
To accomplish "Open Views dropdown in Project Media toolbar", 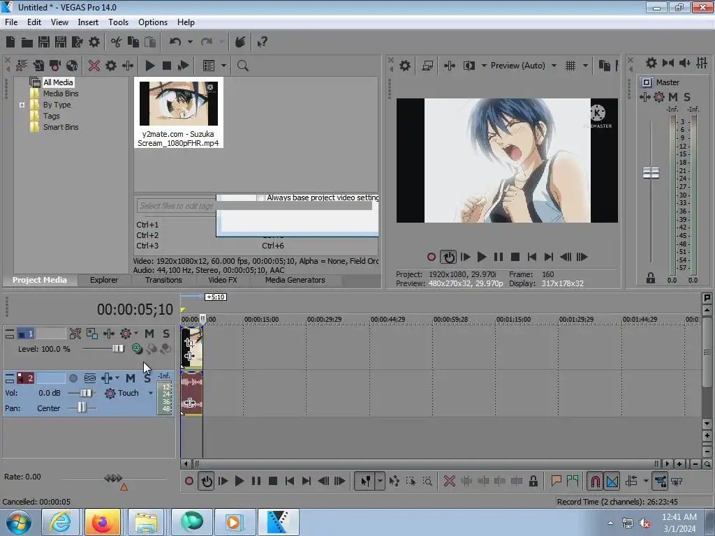I will 224,66.
